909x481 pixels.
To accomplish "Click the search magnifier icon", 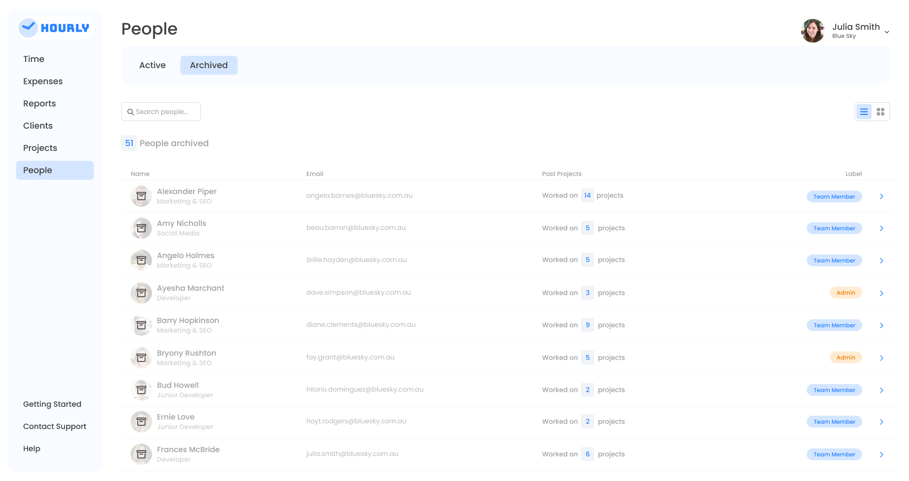I will (x=130, y=112).
